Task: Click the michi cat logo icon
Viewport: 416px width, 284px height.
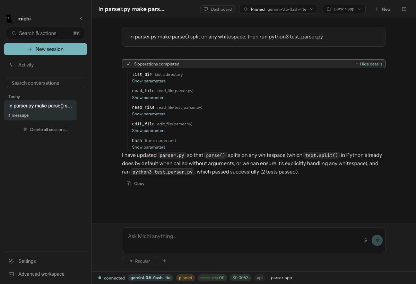Action: click(10, 18)
